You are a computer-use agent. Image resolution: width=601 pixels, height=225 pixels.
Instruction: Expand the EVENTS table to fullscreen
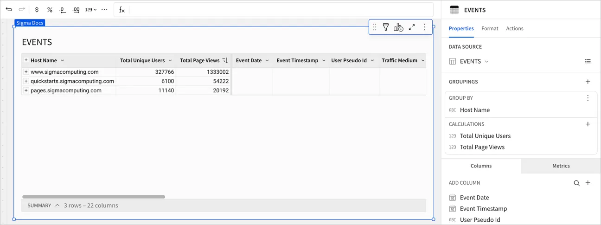tap(412, 27)
